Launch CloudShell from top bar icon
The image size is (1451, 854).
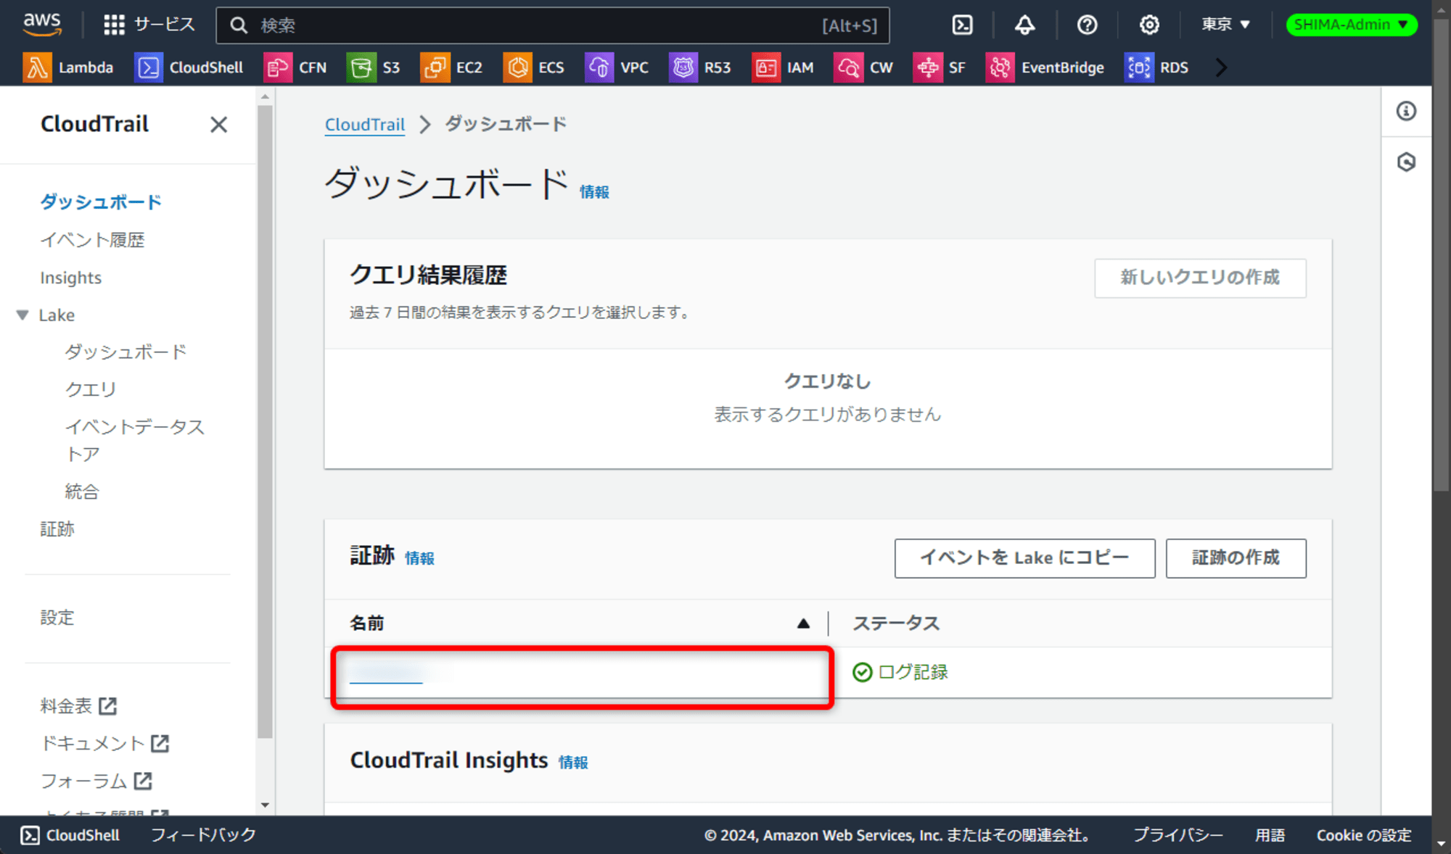coord(962,25)
